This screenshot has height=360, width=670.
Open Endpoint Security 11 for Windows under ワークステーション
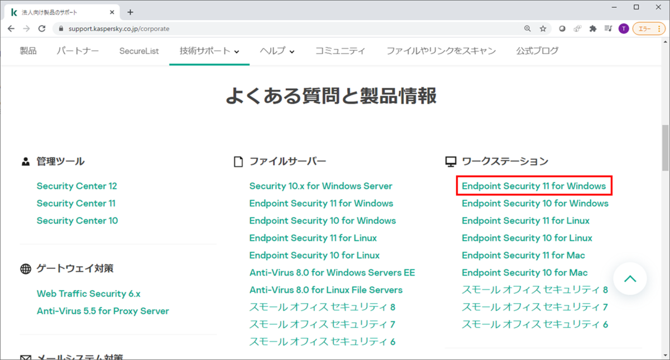click(533, 185)
